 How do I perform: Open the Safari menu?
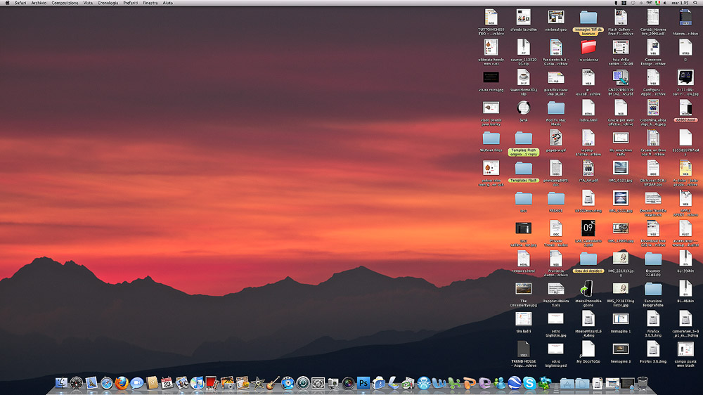point(20,3)
